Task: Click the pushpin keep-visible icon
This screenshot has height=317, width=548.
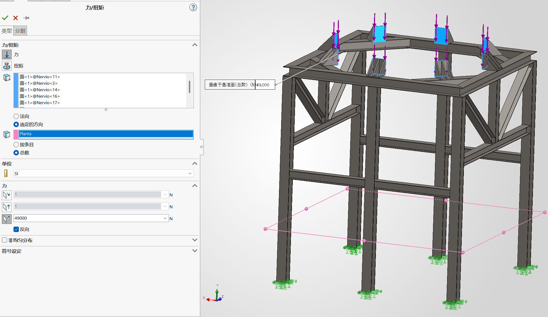Action: [x=26, y=18]
